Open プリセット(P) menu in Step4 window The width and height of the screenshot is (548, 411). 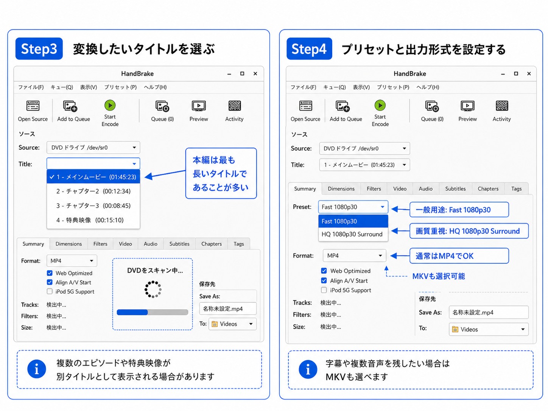[x=393, y=87]
